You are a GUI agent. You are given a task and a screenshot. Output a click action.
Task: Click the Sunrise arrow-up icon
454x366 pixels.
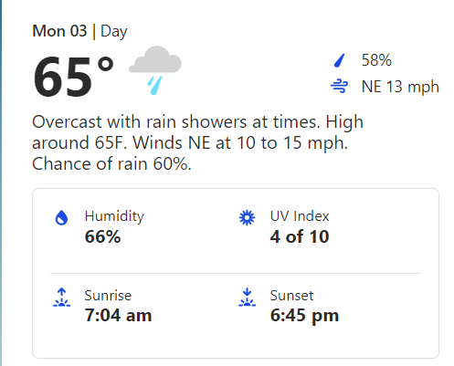point(61,298)
